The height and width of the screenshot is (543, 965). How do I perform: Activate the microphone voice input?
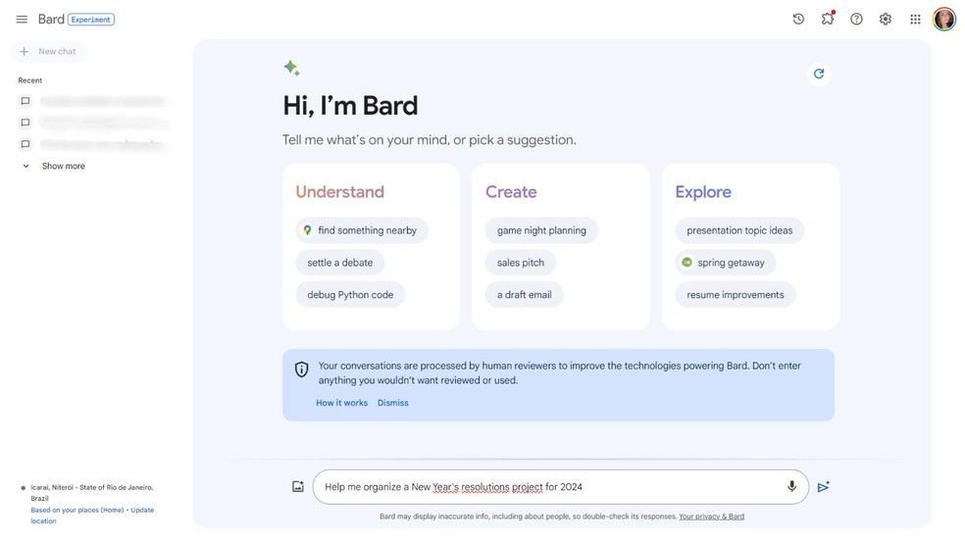coord(791,487)
